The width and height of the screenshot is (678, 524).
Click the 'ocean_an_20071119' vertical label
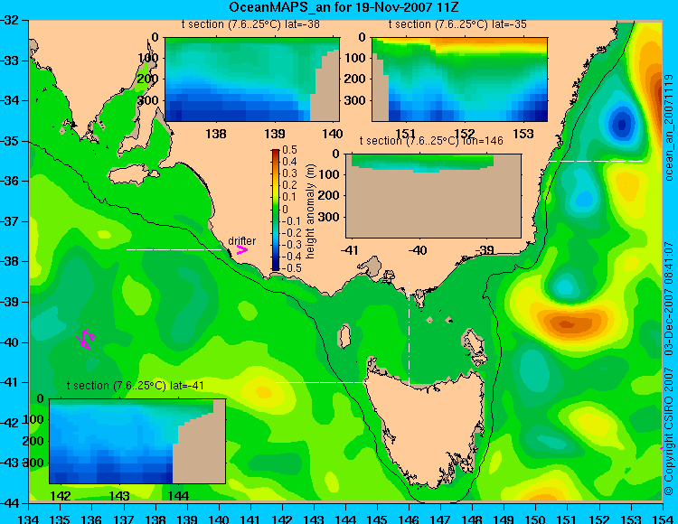pyautogui.click(x=668, y=127)
